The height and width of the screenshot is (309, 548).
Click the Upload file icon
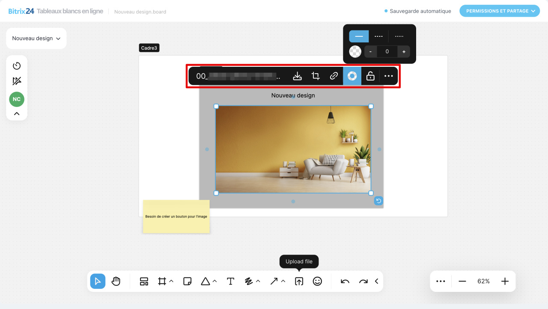(x=299, y=281)
